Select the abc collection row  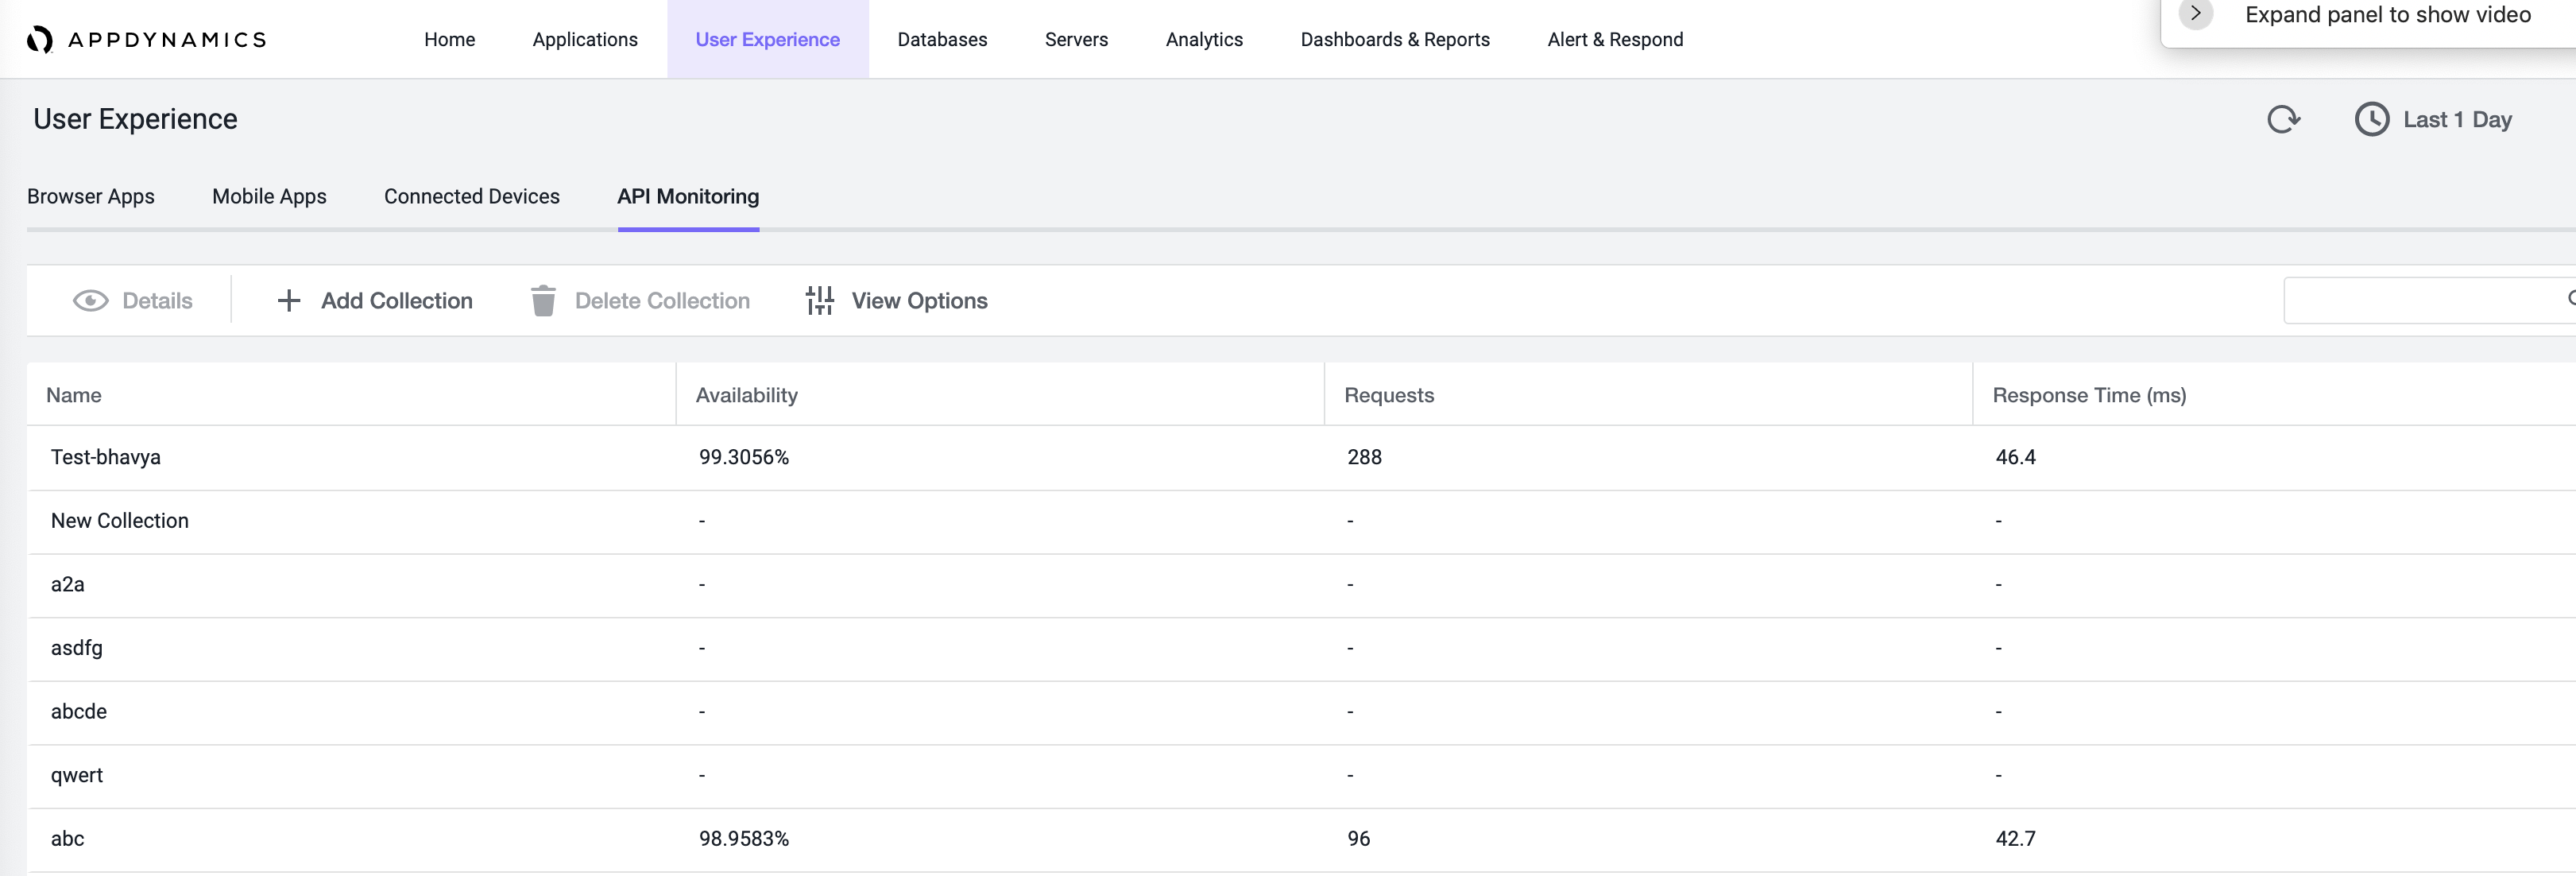click(1301, 839)
